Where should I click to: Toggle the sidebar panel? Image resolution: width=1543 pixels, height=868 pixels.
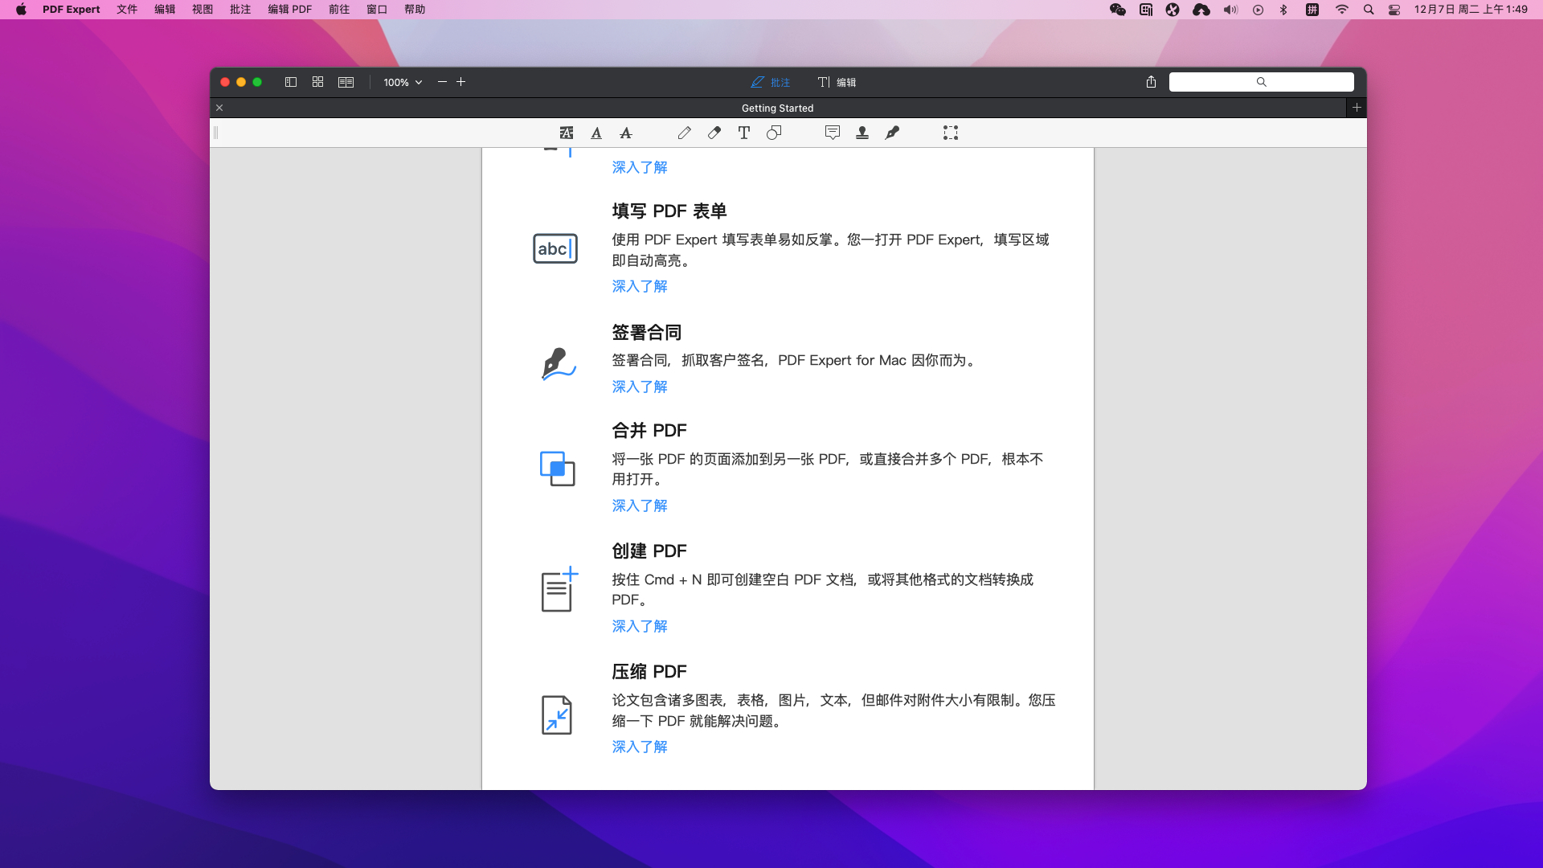(290, 81)
